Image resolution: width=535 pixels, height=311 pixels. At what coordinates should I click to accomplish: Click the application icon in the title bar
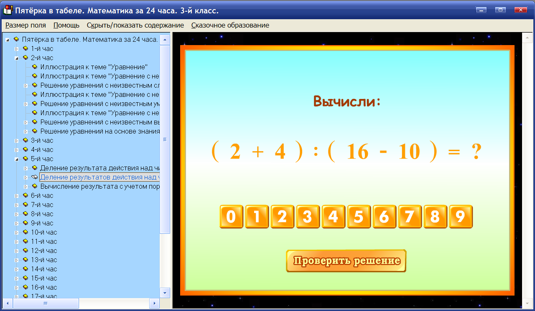click(x=7, y=10)
